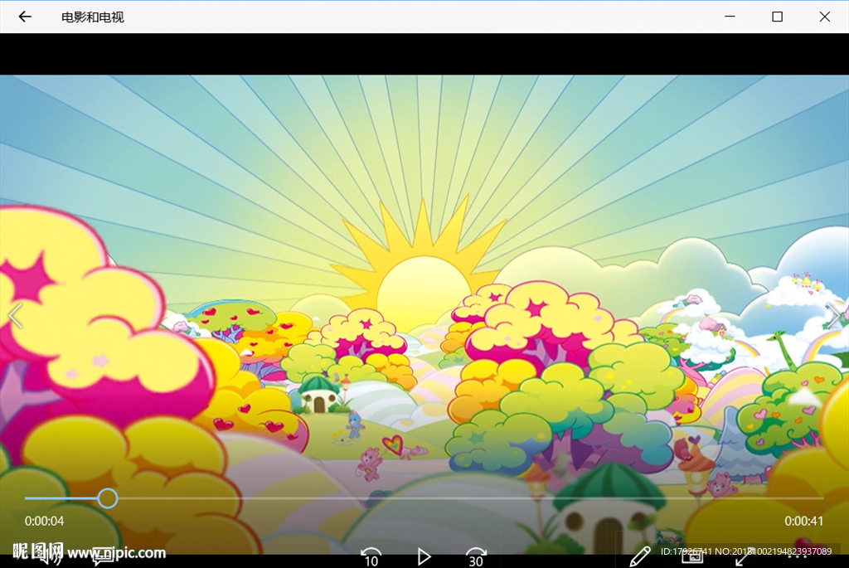Viewport: 849px width, 568px height.
Task: Go back with the arrow beside 电影和电视
Action: point(25,17)
